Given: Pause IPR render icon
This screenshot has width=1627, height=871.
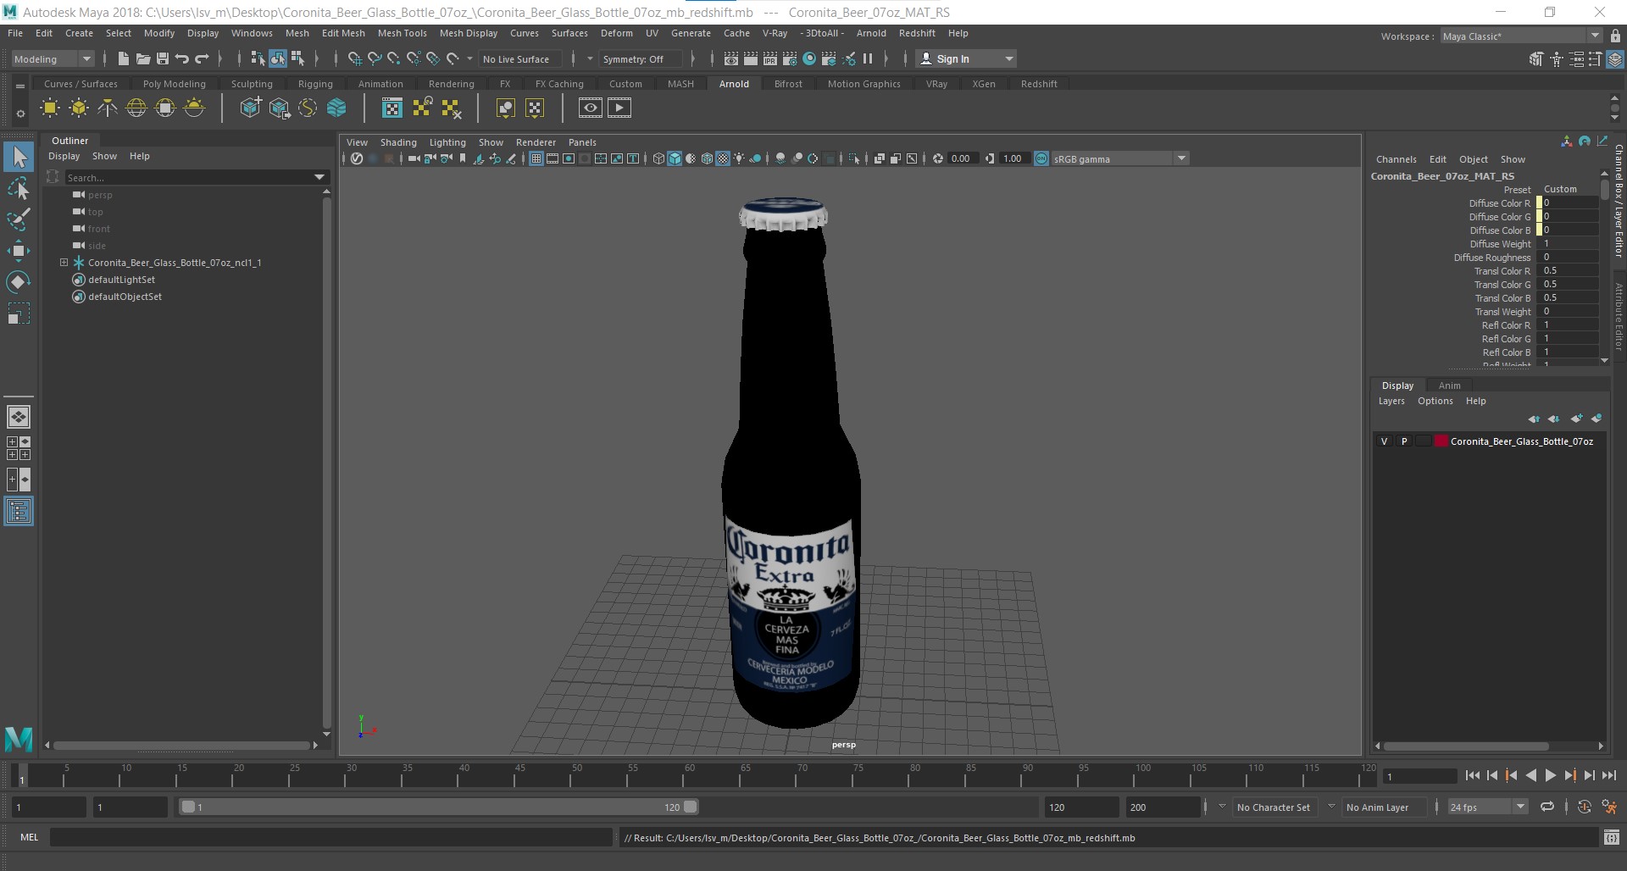Looking at the screenshot, I should (x=867, y=58).
